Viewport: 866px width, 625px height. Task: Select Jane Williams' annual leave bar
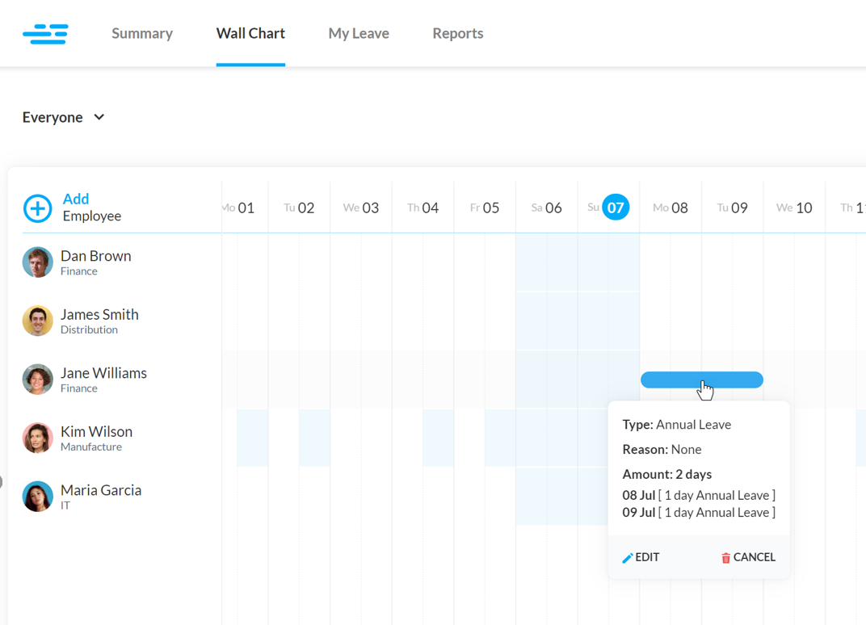(x=702, y=380)
